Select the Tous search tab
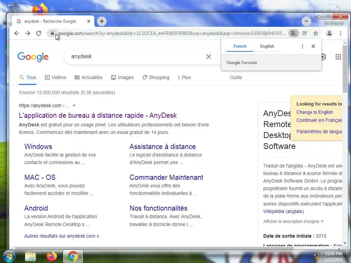 [x=27, y=77]
